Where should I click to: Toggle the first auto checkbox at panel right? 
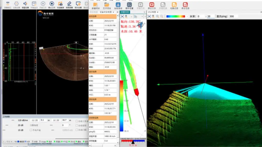tap(77, 121)
